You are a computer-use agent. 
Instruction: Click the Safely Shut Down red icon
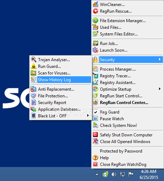coord(95,135)
